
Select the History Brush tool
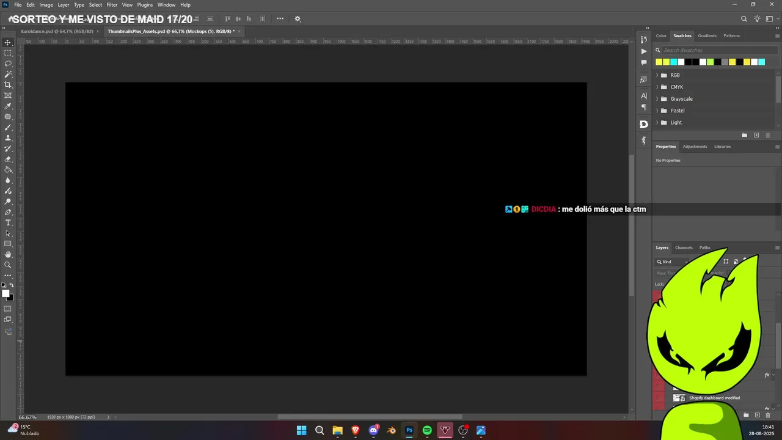pyautogui.click(x=8, y=148)
